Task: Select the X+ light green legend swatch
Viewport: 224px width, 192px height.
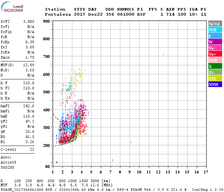Action: coord(215,72)
